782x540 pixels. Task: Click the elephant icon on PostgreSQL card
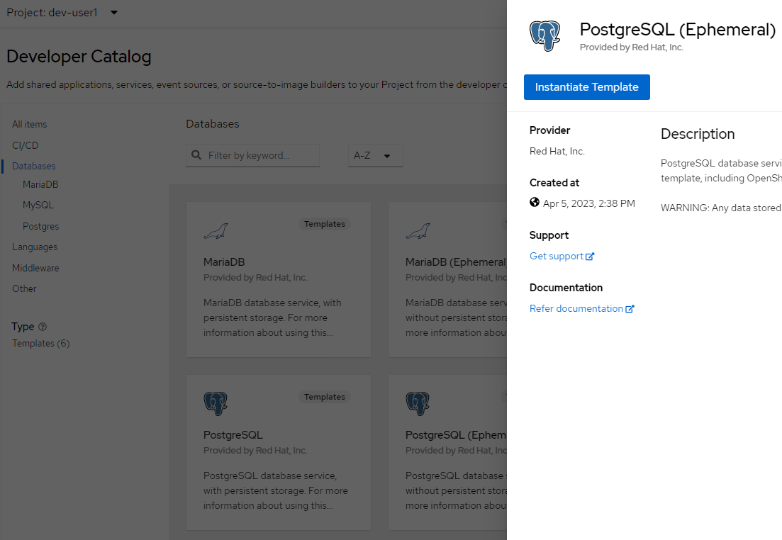(216, 403)
